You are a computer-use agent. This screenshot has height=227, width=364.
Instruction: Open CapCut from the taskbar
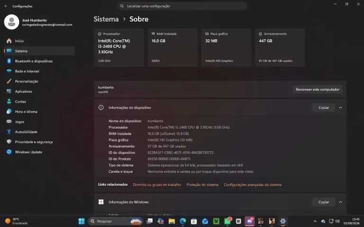pos(238,221)
